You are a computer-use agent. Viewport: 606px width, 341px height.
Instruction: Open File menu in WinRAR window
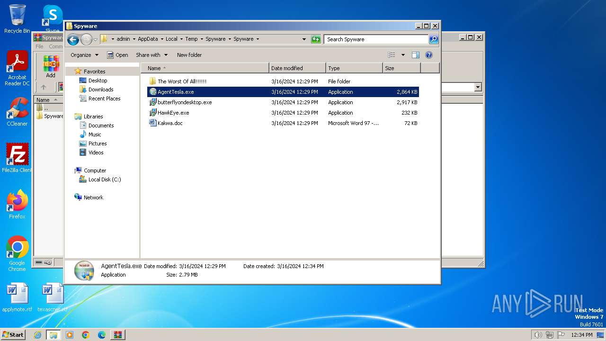[39, 46]
